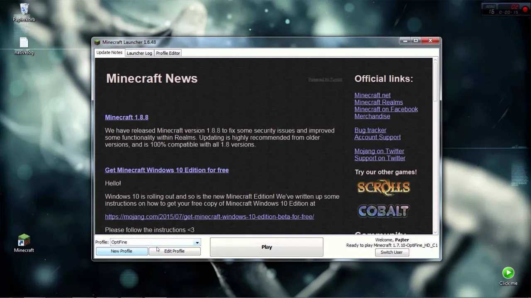Open the Profile dropdown showing OptiFine

[155, 242]
